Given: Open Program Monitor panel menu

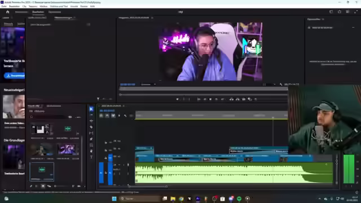Looking at the screenshot, I should coord(152,17).
